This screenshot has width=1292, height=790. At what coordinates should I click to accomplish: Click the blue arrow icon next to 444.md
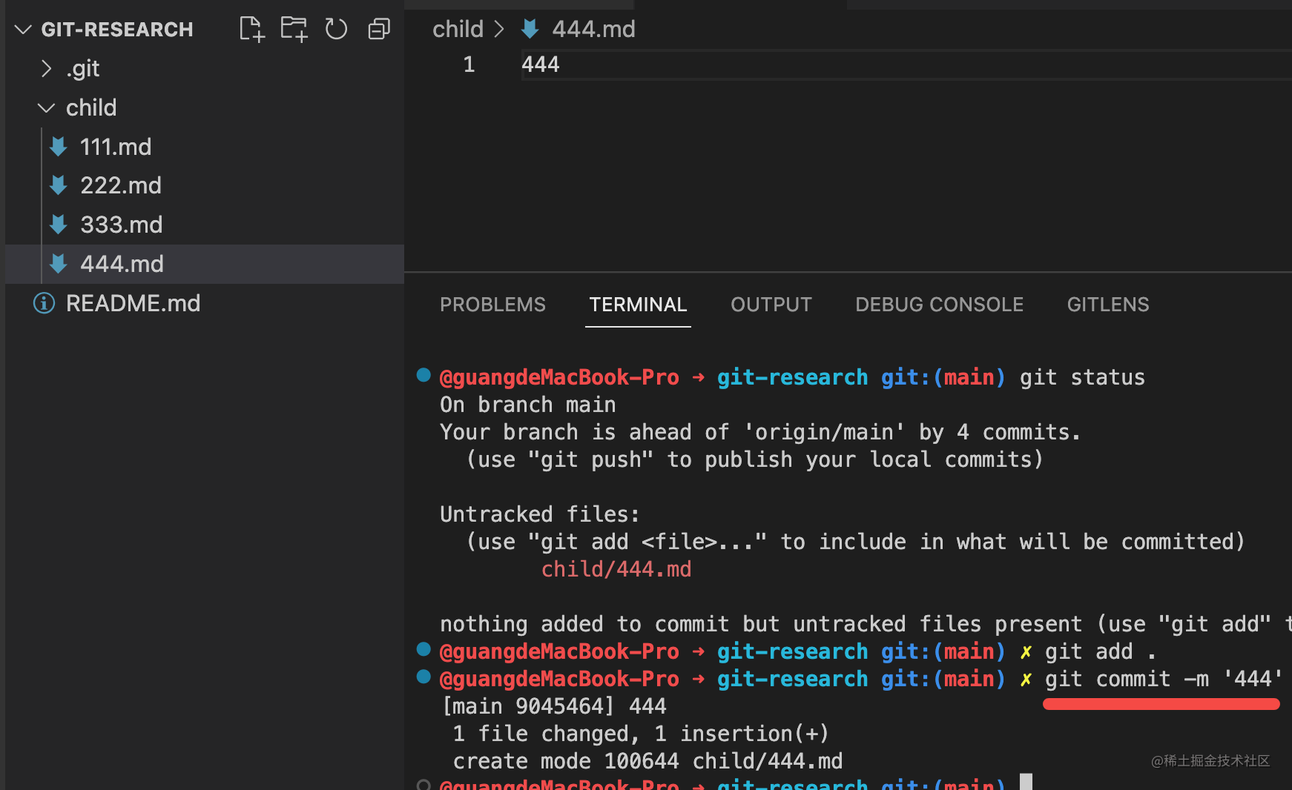[x=58, y=264]
